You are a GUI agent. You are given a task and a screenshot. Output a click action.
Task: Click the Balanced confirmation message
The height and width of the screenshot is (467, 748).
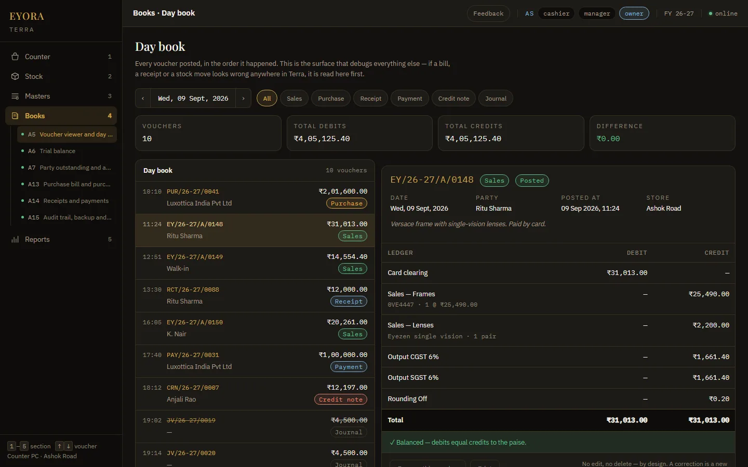point(558,443)
